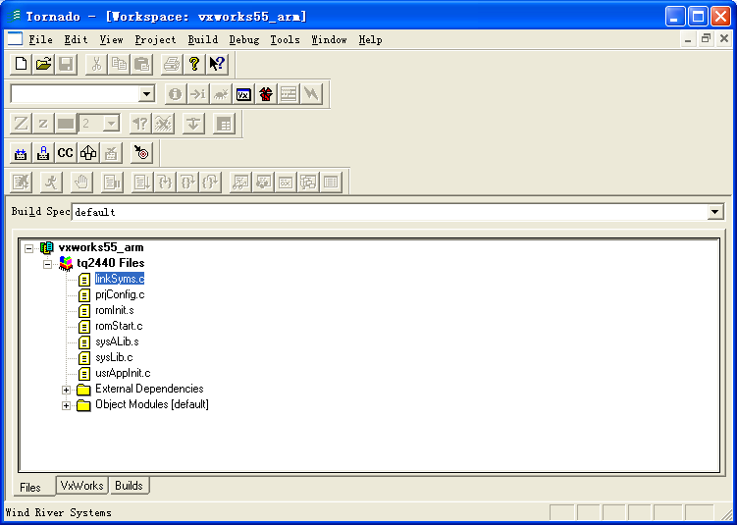Switch to the VxWorks tab

pos(81,486)
